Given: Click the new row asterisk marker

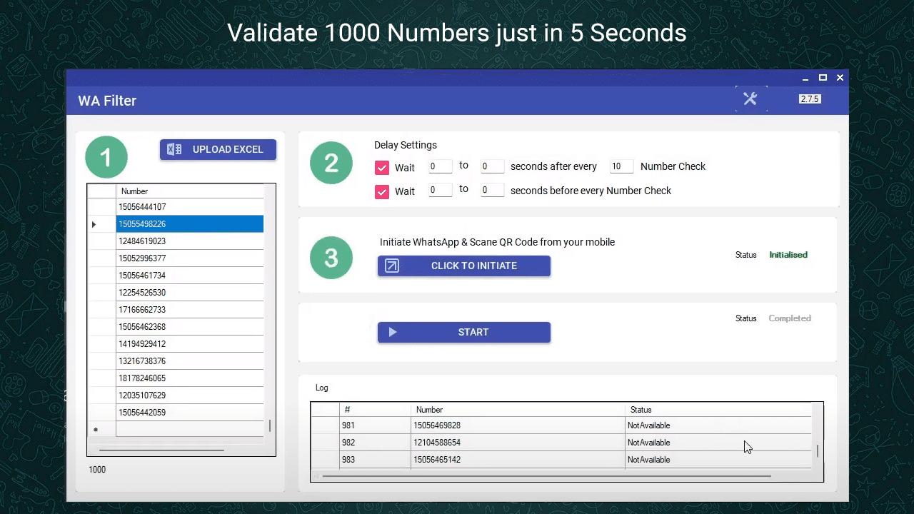Looking at the screenshot, I should coord(96,430).
